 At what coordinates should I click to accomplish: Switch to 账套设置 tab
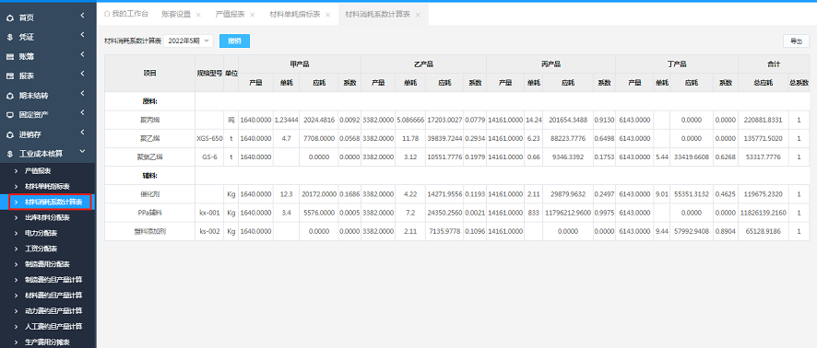(x=176, y=15)
